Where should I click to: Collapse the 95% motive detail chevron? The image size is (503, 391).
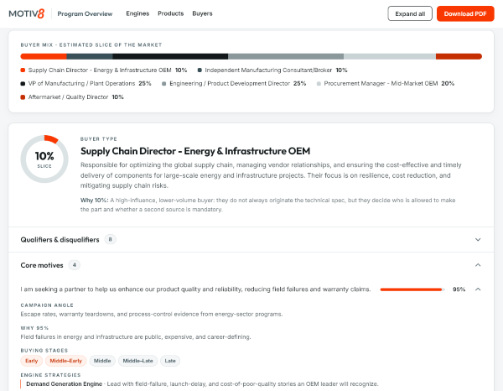coord(478,289)
